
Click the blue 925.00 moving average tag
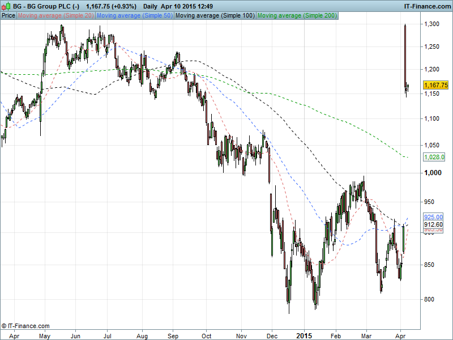pos(433,217)
